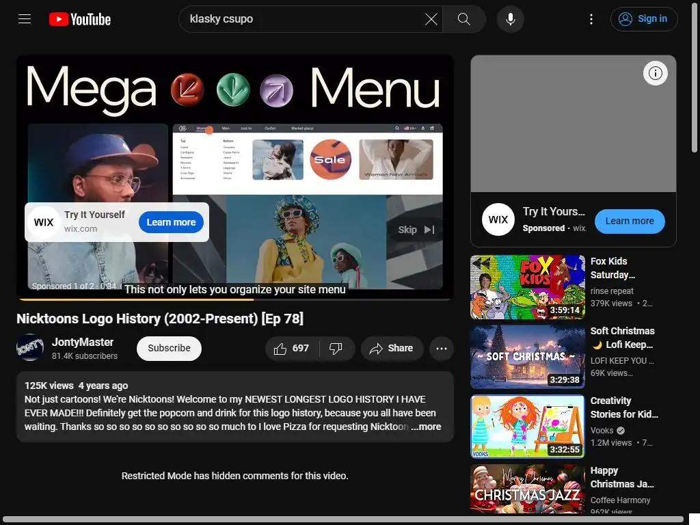
Task: Open Soft Christmas Lofi video thumbnail
Action: pyautogui.click(x=528, y=357)
